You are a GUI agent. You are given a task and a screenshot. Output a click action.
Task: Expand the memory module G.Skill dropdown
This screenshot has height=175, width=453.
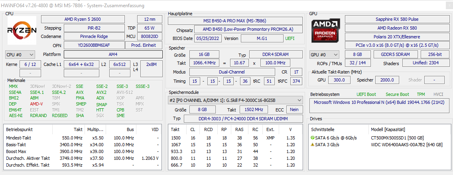(x=235, y=100)
